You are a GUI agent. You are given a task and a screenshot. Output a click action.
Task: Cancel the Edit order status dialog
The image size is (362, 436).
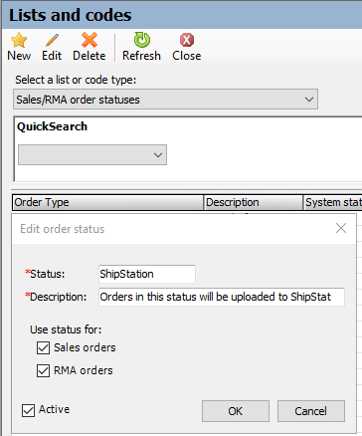311,411
